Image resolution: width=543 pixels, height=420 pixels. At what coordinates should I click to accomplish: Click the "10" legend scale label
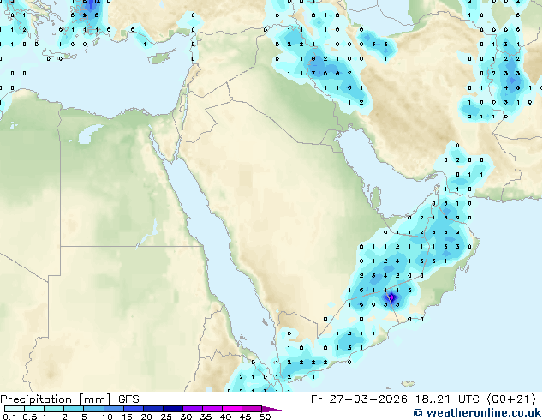[x=107, y=417]
